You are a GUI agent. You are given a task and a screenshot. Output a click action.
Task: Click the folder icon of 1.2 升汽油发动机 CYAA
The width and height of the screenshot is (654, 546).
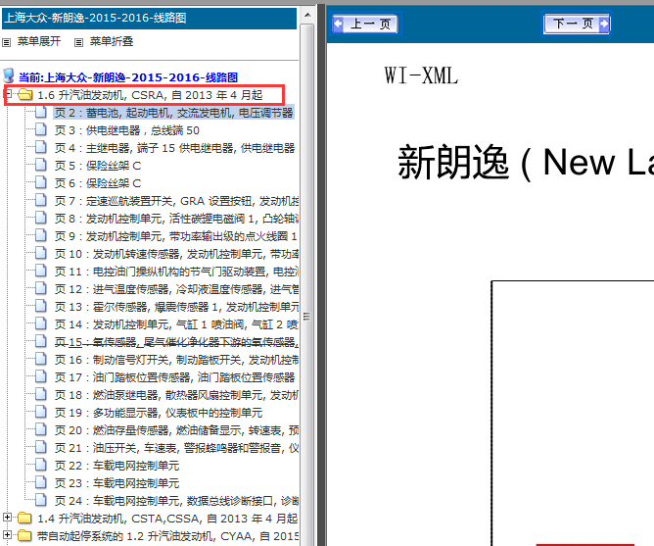(25, 536)
